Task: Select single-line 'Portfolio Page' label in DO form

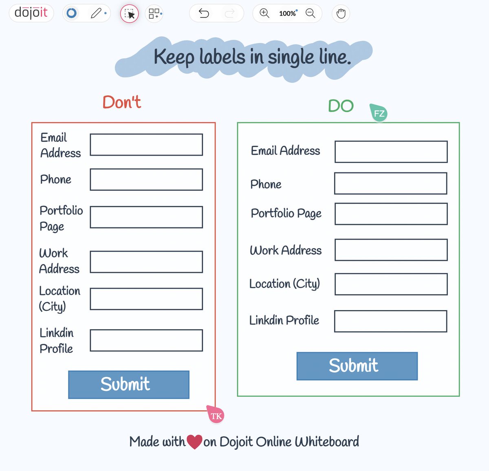Action: (x=286, y=213)
